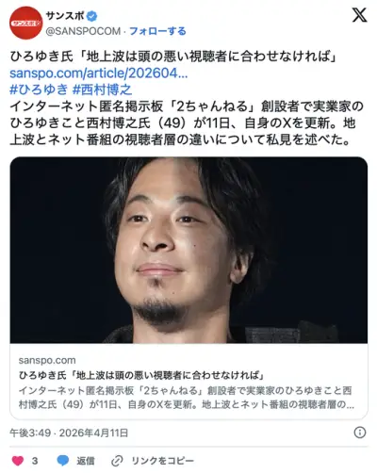Click the copy link chain icon
Image resolution: width=377 pixels, height=474 pixels.
(117, 461)
